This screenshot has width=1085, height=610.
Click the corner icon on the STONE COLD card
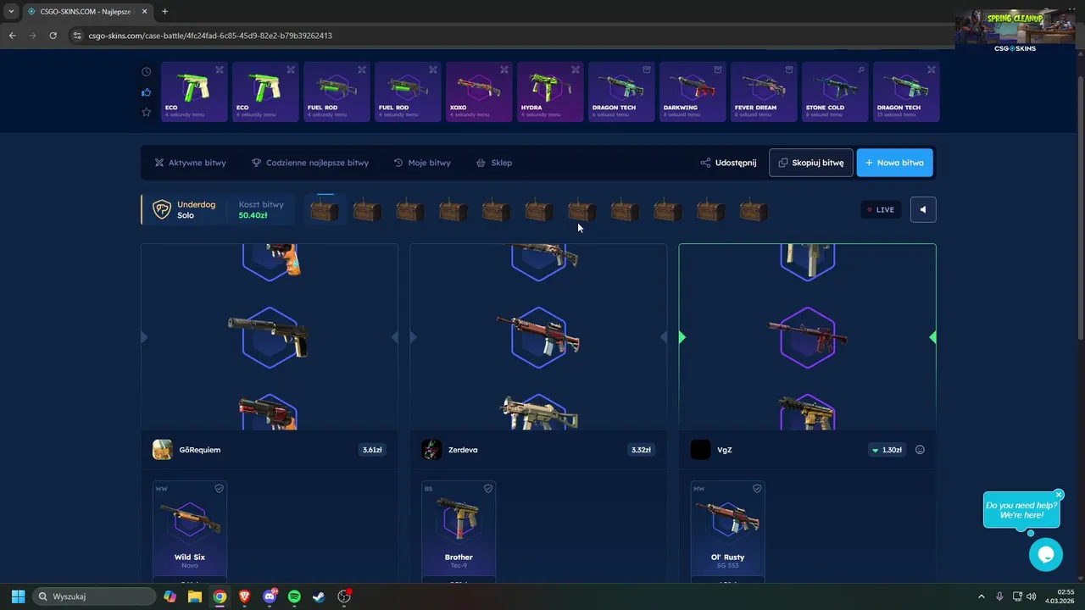pos(860,69)
